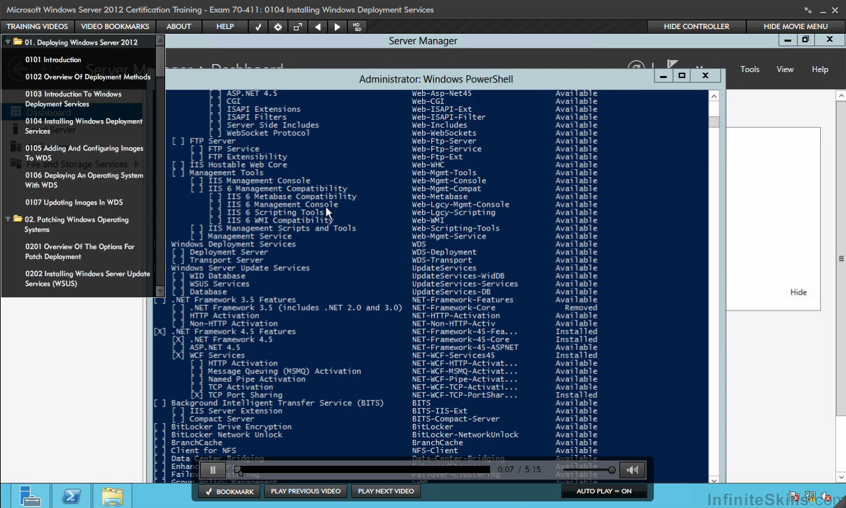Viewport: 846px width, 508px height.
Task: Open the Tools menu in Server Manager
Action: pyautogui.click(x=750, y=69)
